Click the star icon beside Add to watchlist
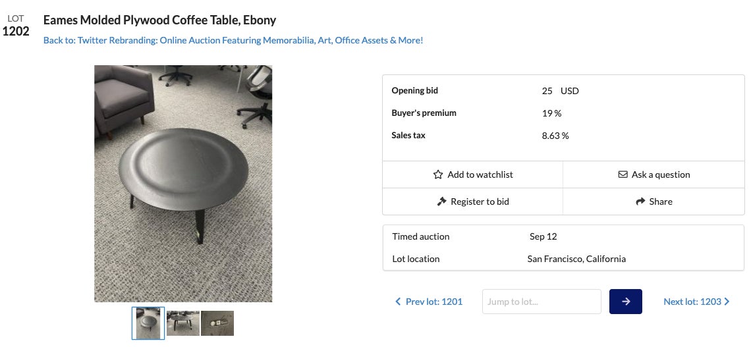Image resolution: width=749 pixels, height=347 pixels. [x=438, y=174]
